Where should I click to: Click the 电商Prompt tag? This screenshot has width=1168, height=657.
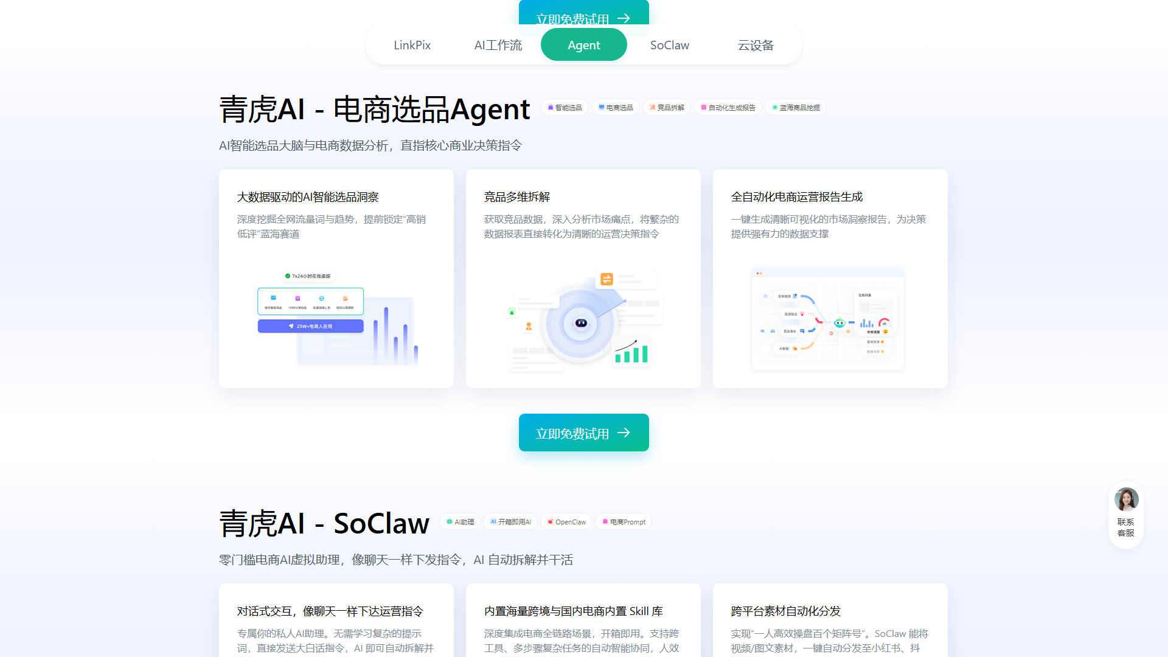click(624, 522)
